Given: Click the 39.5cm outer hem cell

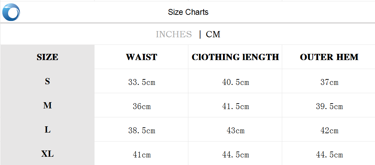Looking at the screenshot, I should [329, 107].
